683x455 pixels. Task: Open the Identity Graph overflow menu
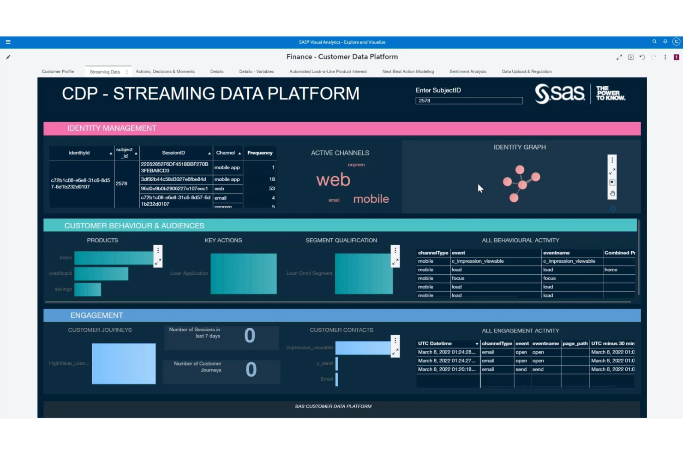pyautogui.click(x=612, y=160)
